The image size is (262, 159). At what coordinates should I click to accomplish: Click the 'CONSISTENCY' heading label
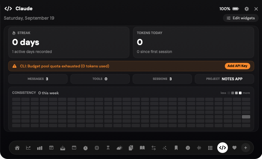pos(24,93)
